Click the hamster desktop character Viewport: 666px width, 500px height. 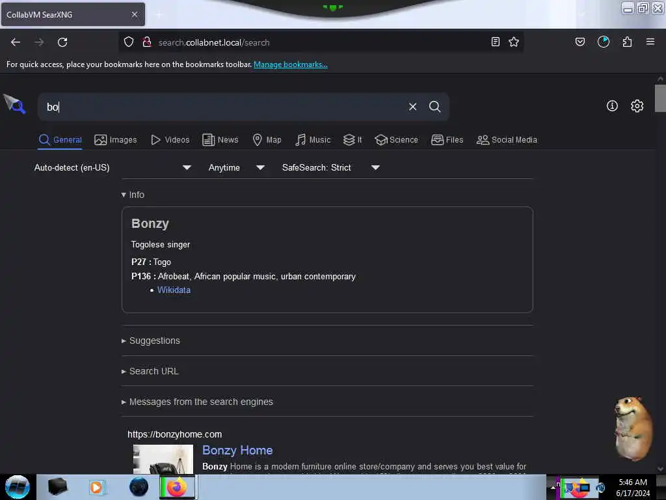coord(633,428)
